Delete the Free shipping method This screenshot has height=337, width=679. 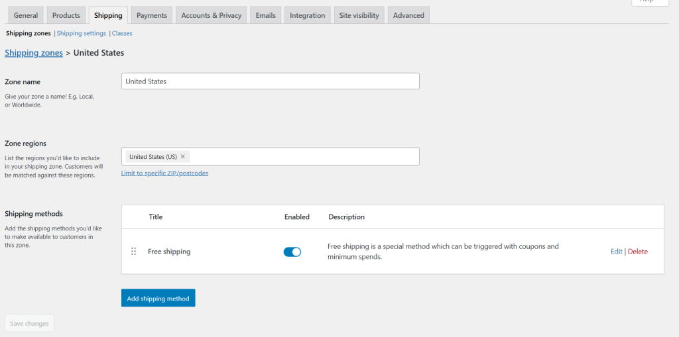pyautogui.click(x=638, y=252)
